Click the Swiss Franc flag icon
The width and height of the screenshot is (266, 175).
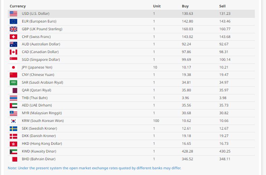[13, 37]
